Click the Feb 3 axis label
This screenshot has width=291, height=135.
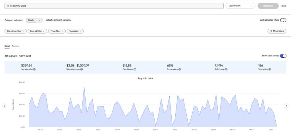[98, 130]
